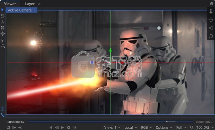Open the Options dropdown
This screenshot has height=130, width=215.
pos(164,128)
